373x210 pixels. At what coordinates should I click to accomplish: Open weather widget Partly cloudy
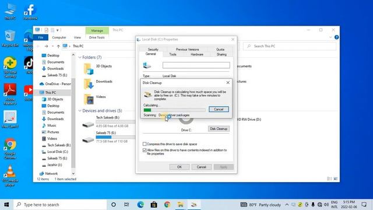coord(261,205)
